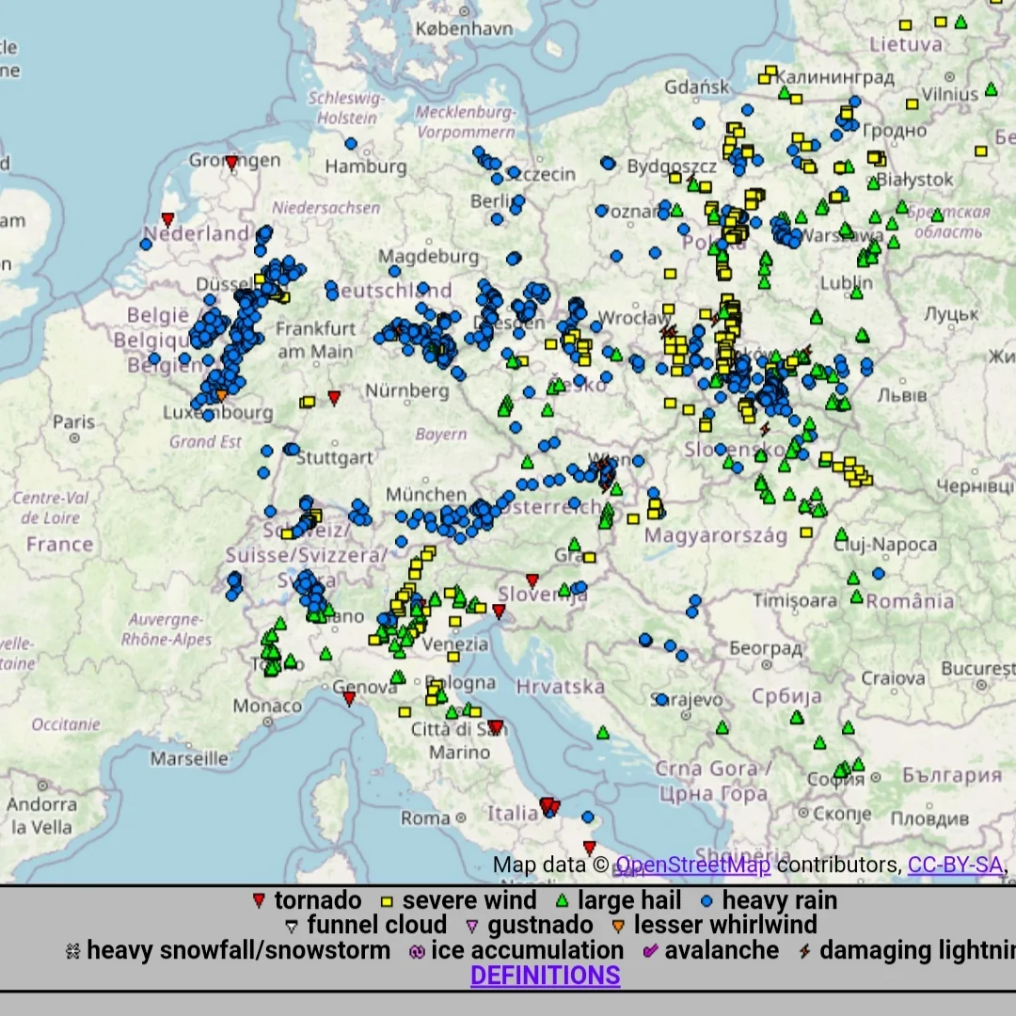Click the green large hail legend triangle

pyautogui.click(x=562, y=901)
